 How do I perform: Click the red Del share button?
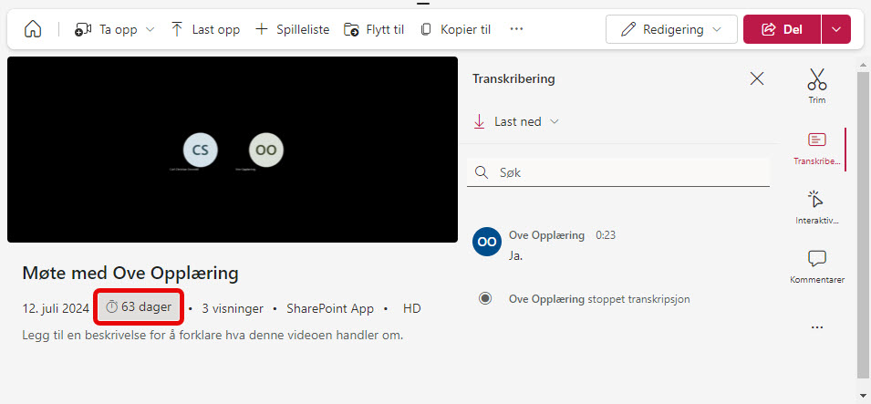pos(783,29)
